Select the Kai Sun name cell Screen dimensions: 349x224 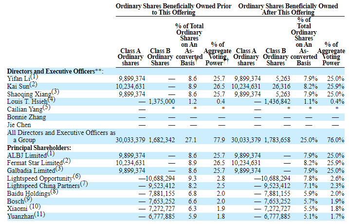(18, 86)
